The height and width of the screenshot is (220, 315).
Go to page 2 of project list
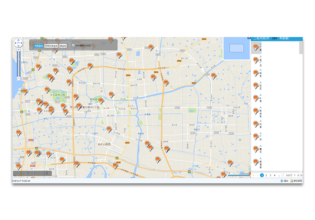tap(266, 175)
